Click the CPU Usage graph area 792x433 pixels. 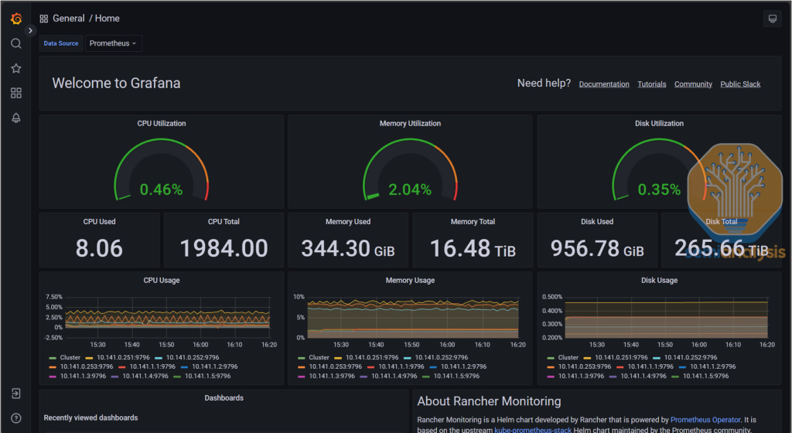[167, 317]
